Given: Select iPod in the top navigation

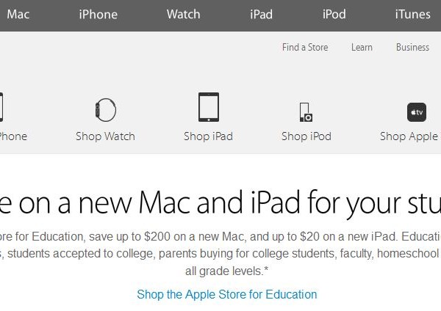Looking at the screenshot, I should (334, 15).
